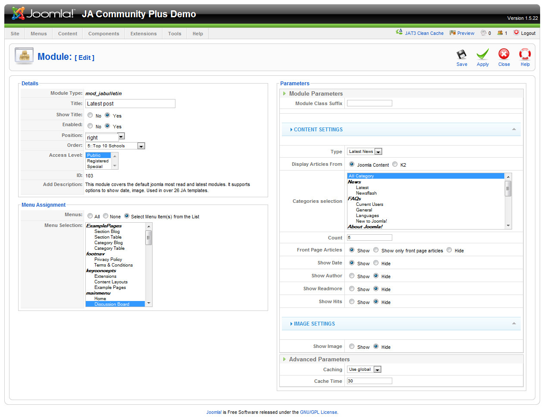Select K2 as the articles source

(395, 164)
